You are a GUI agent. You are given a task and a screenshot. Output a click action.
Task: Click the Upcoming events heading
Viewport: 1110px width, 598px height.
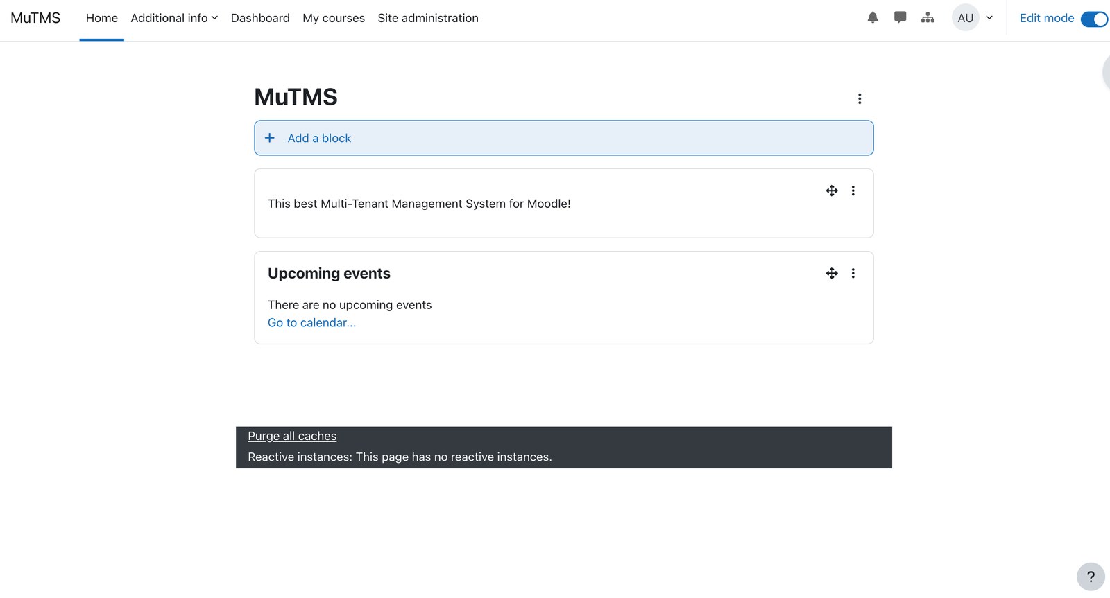click(x=329, y=273)
